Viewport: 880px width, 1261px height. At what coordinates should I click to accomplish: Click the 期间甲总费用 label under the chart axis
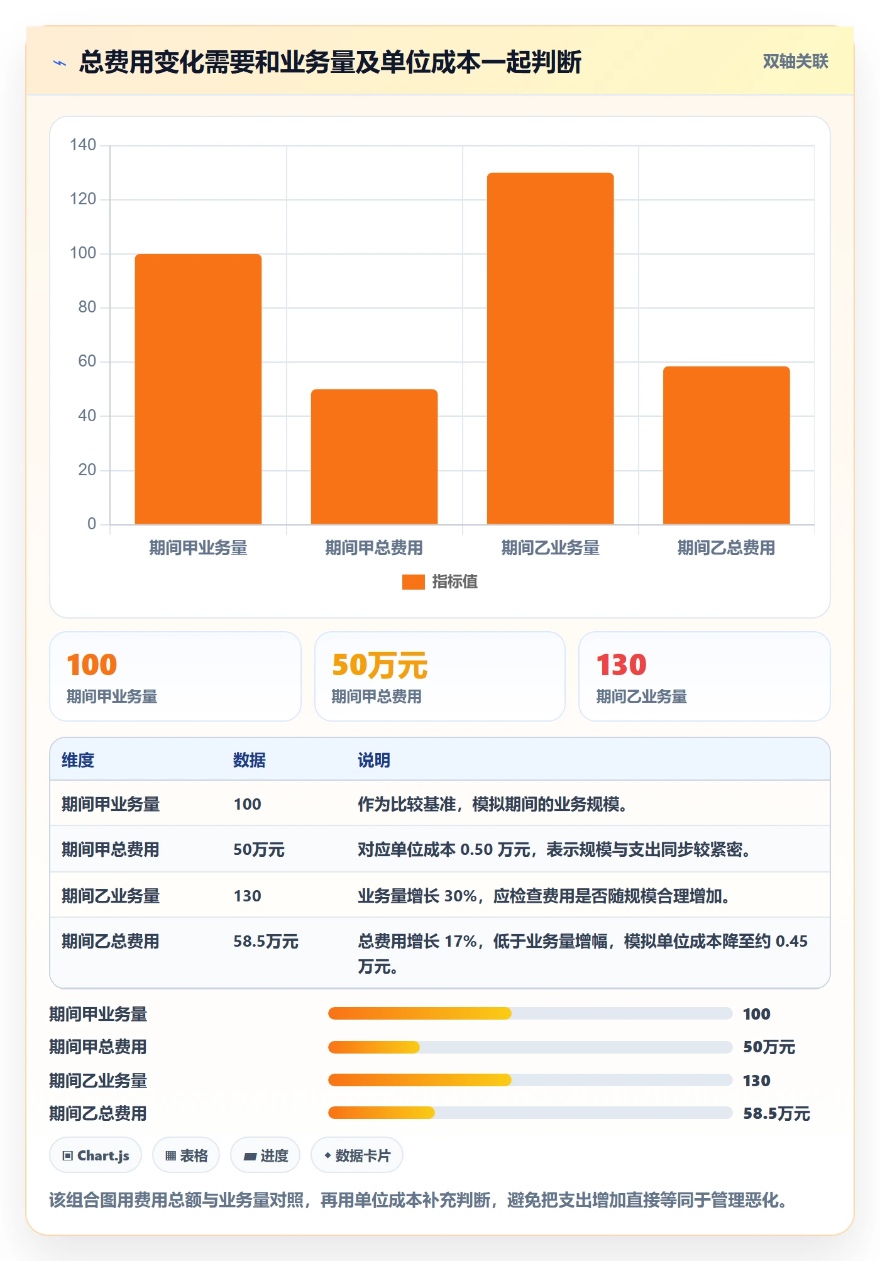coord(374,548)
